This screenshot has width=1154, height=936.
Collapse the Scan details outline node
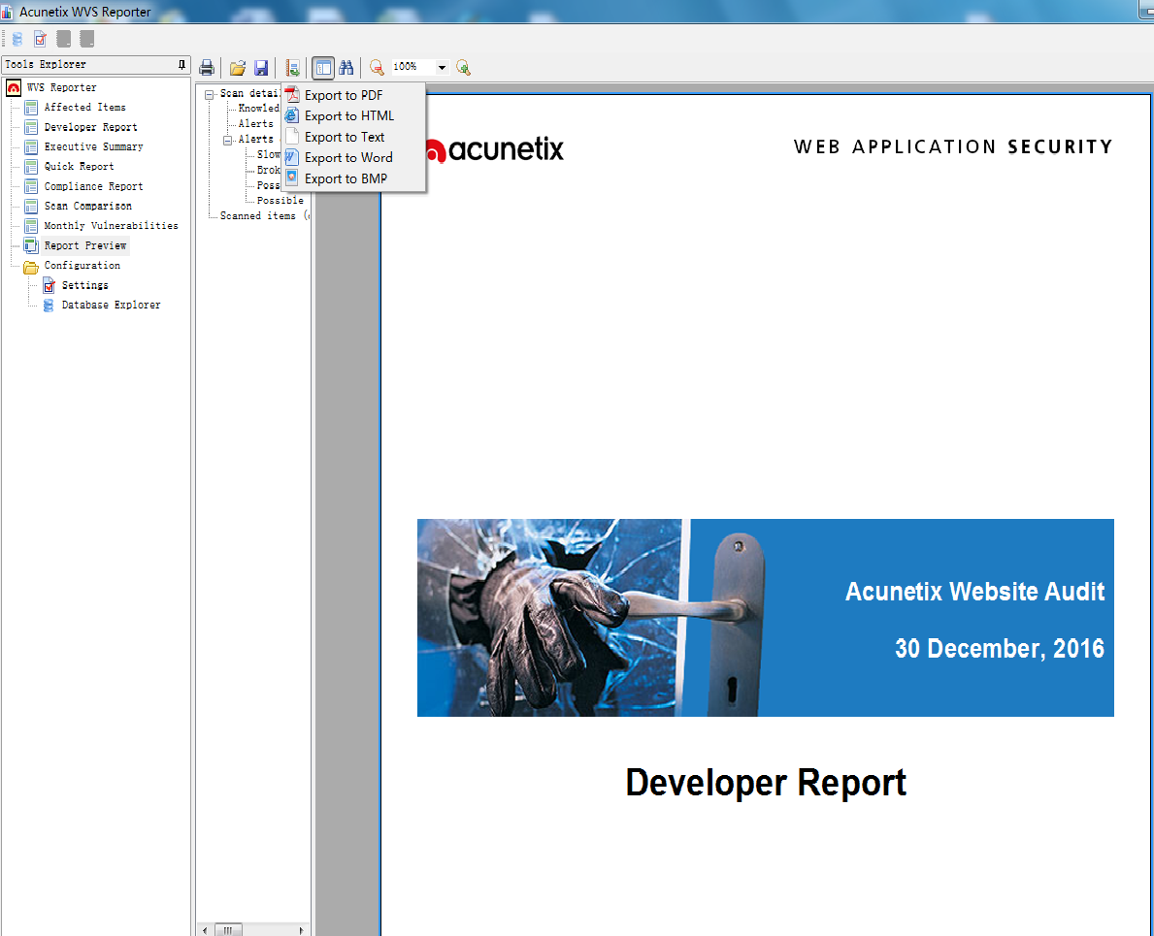tap(209, 94)
